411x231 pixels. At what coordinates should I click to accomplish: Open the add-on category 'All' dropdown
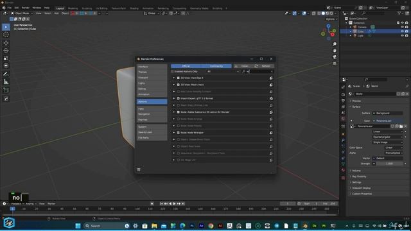(223, 71)
